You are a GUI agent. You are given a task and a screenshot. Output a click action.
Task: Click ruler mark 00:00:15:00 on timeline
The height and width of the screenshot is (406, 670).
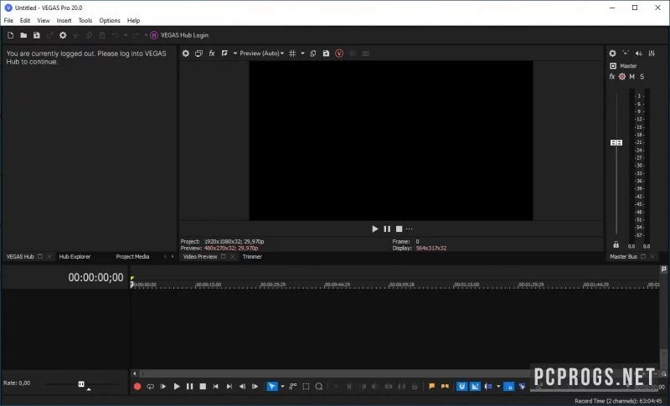tap(208, 285)
